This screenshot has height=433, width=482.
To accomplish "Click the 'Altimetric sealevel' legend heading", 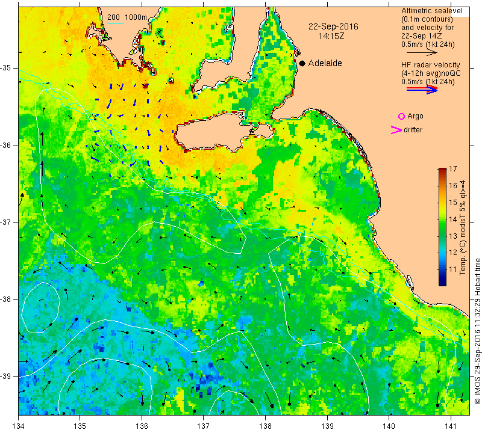I will [x=431, y=11].
